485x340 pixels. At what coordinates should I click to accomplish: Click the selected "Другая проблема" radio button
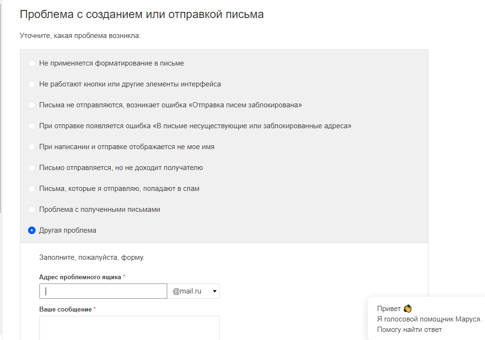coord(32,230)
